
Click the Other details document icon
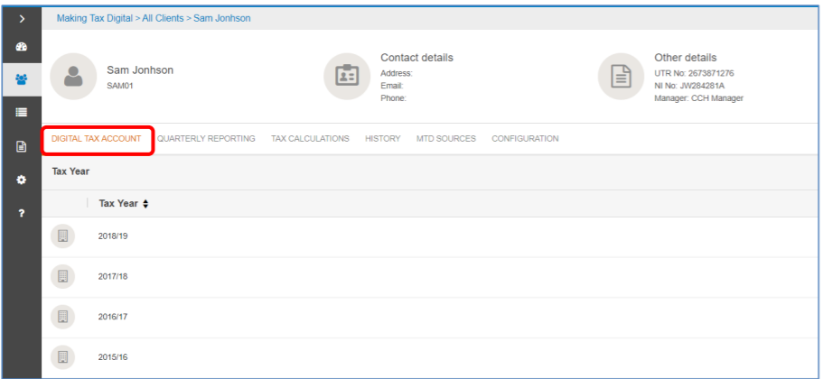(x=622, y=77)
